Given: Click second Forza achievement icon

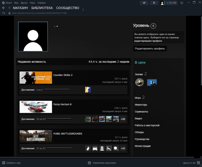Looking at the screenshot, I should coord(95,119).
